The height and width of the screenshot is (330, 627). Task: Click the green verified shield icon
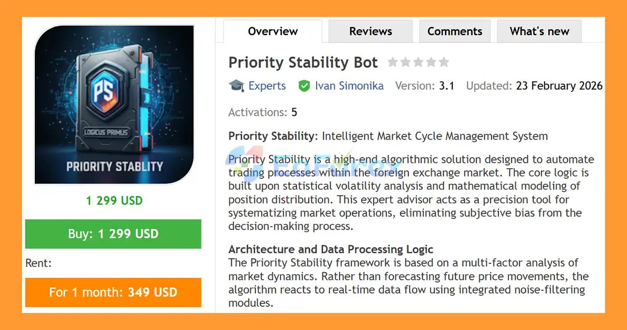[x=304, y=86]
